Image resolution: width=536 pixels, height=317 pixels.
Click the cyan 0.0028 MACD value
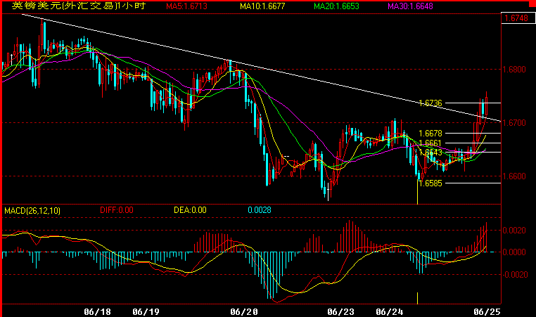point(260,210)
